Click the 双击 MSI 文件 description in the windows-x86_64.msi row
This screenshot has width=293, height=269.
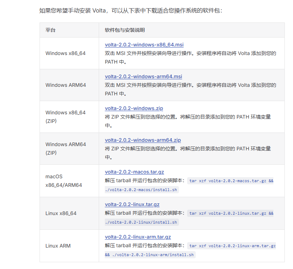coord(190,58)
